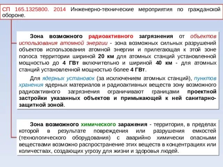Select the word "мероприятия" in the header
223x167 pixels.
(155, 10)
